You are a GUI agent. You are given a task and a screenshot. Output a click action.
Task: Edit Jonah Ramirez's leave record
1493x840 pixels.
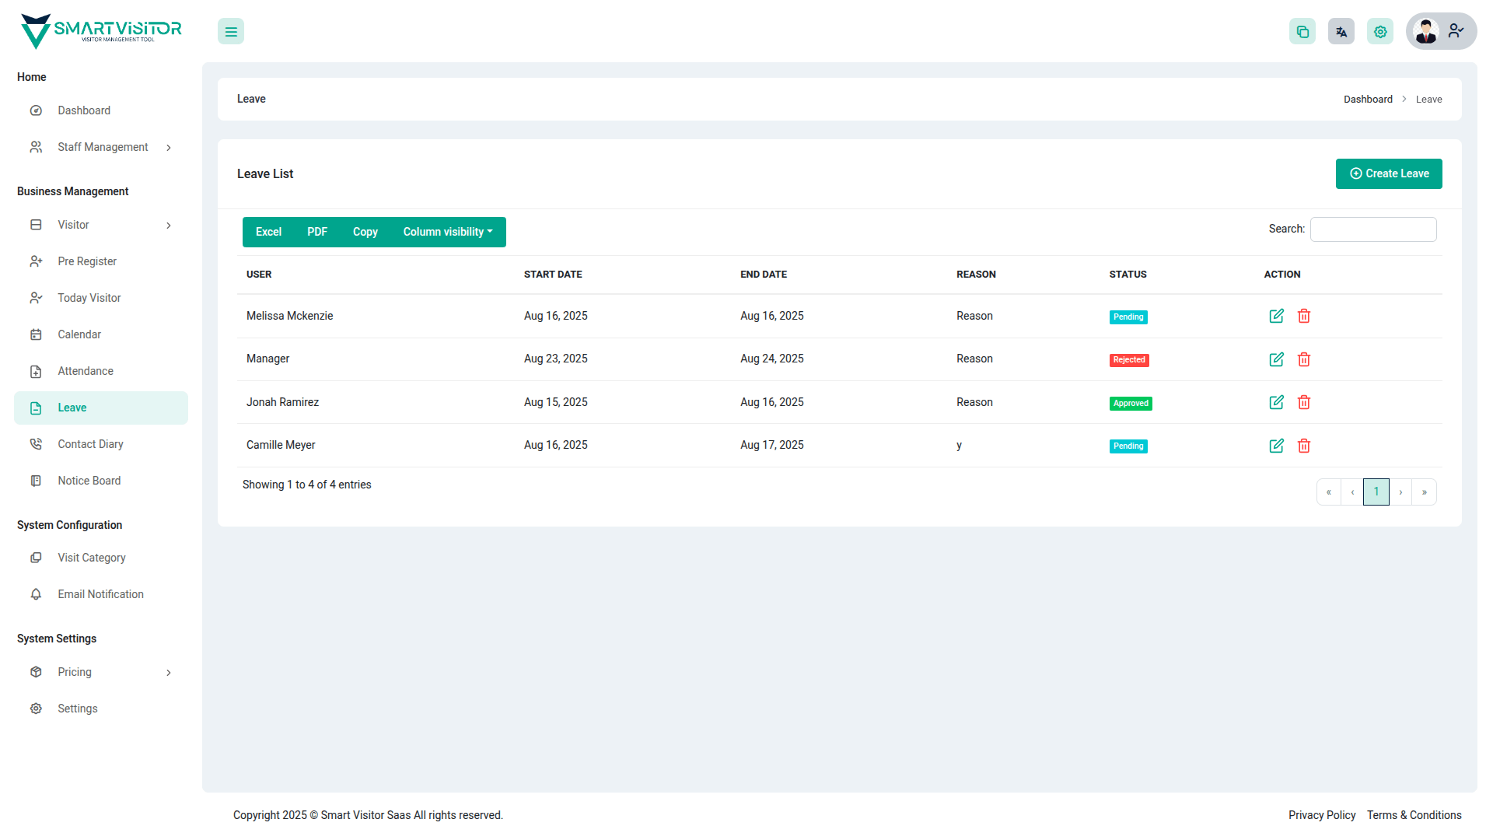[x=1276, y=402]
